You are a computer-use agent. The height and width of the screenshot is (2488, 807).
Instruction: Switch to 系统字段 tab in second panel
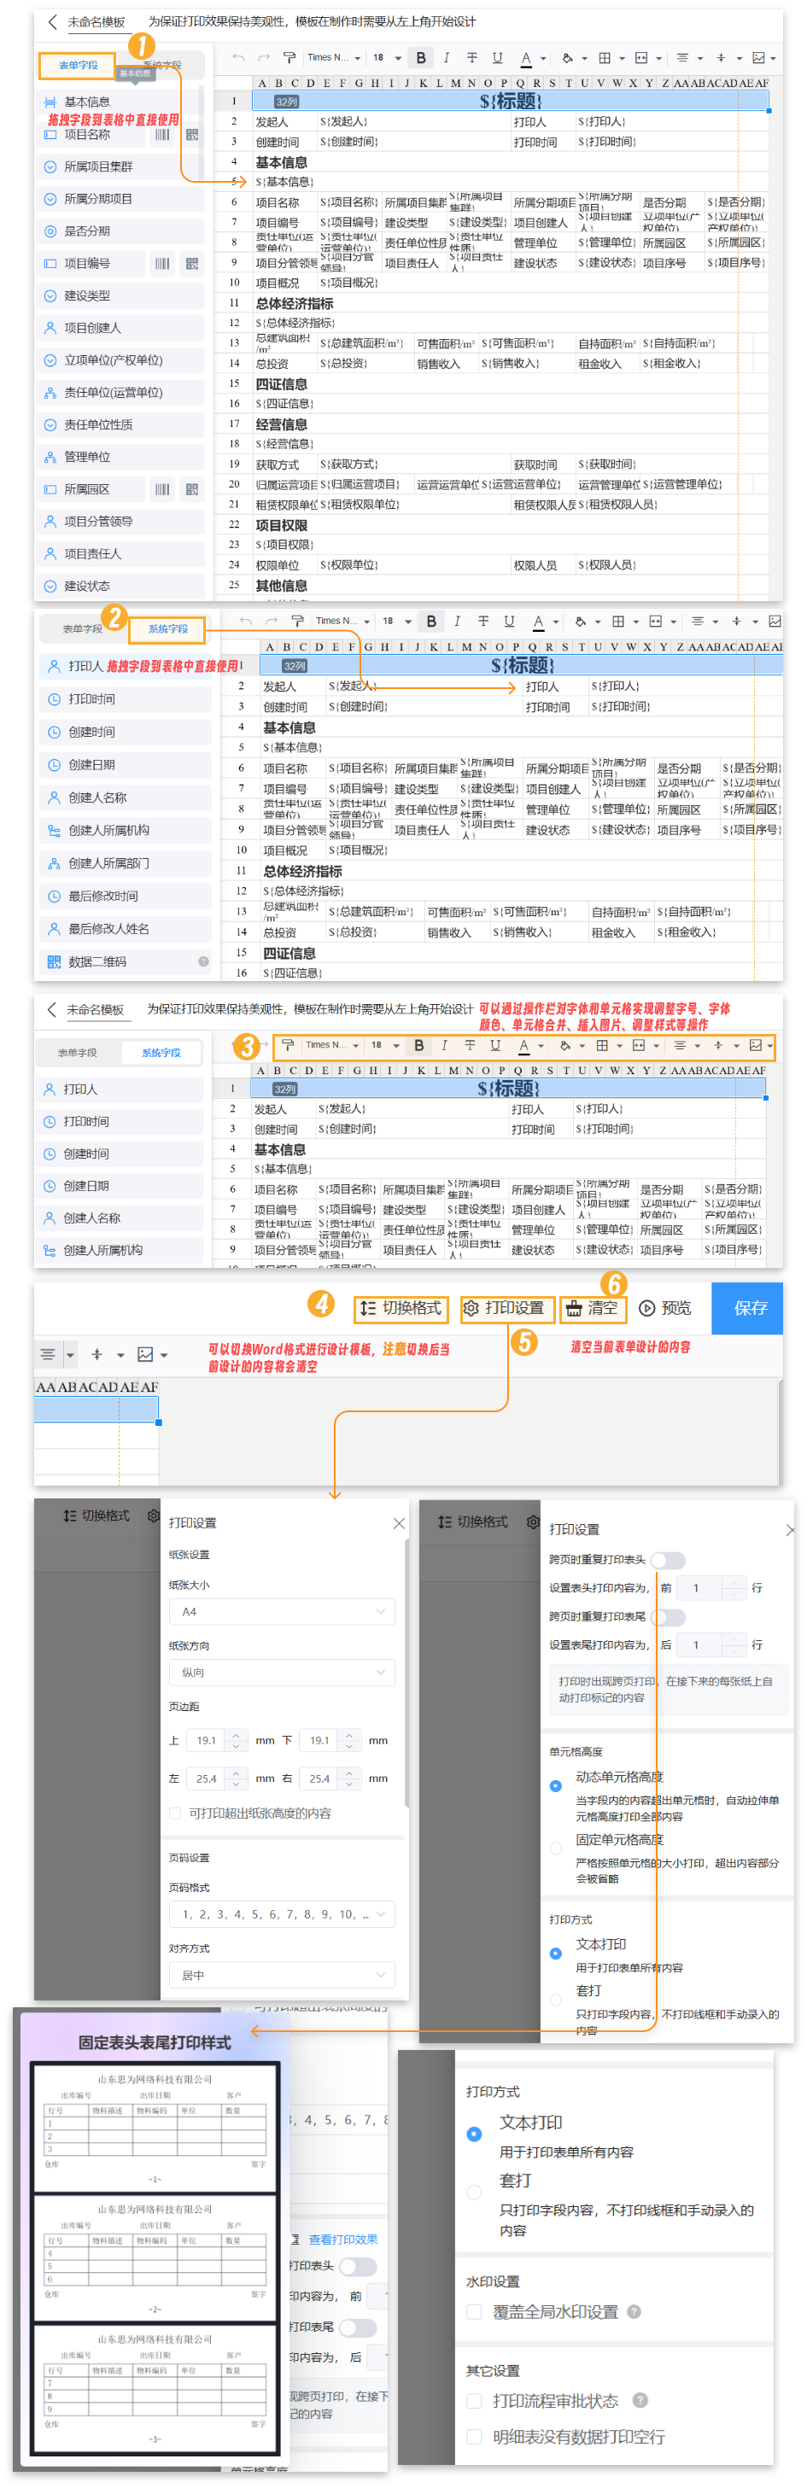click(x=168, y=628)
